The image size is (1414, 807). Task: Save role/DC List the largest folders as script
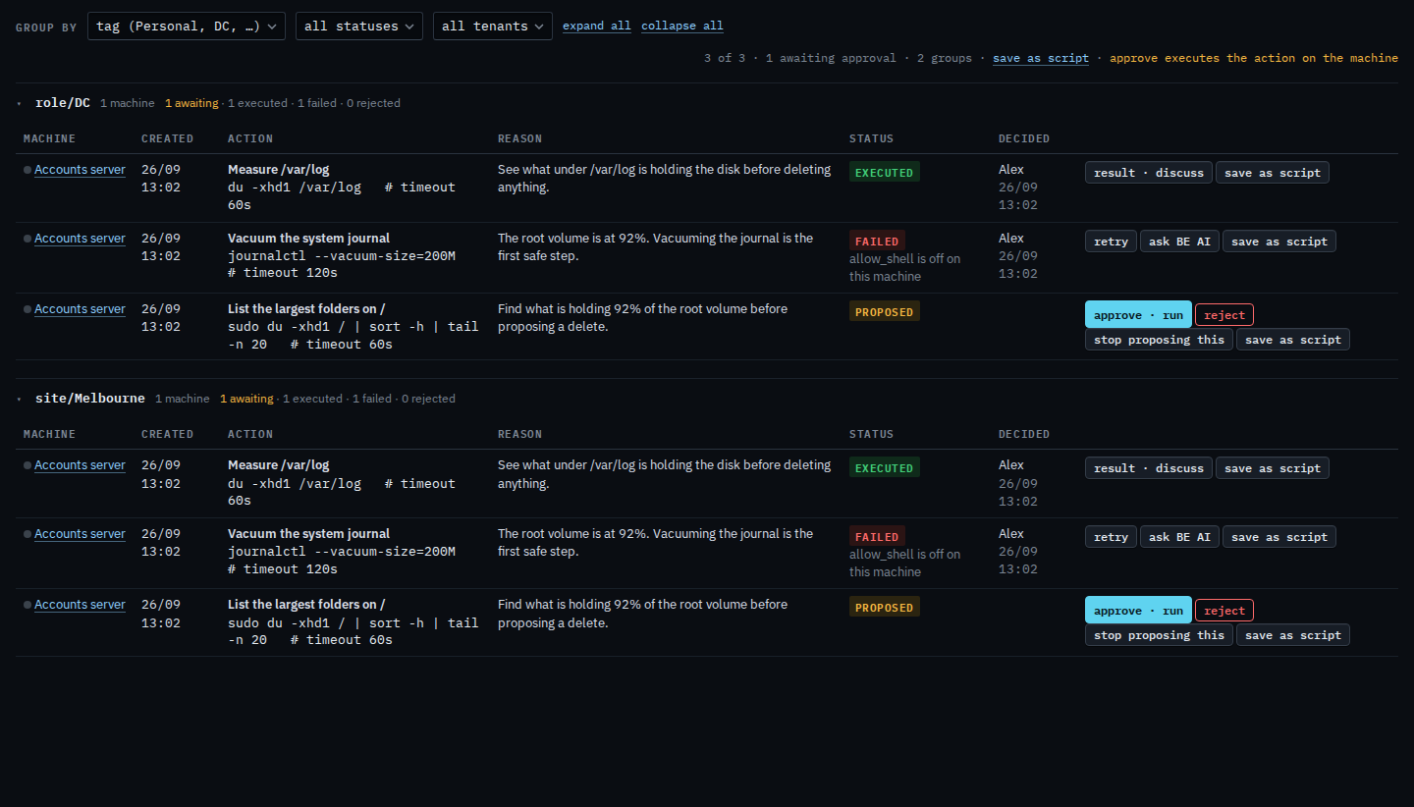pyautogui.click(x=1293, y=340)
